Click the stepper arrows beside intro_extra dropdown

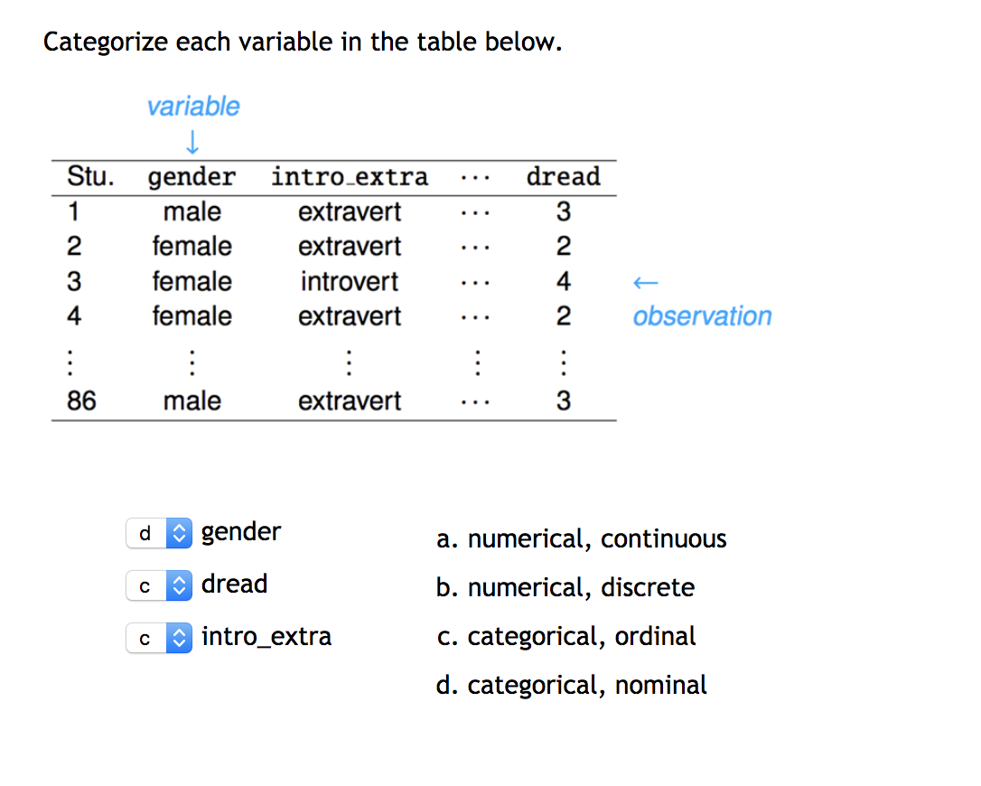click(180, 638)
